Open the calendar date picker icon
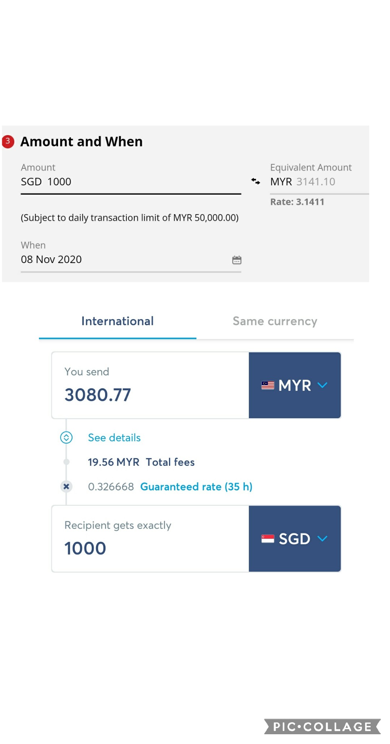This screenshot has width=390, height=744. tap(237, 260)
